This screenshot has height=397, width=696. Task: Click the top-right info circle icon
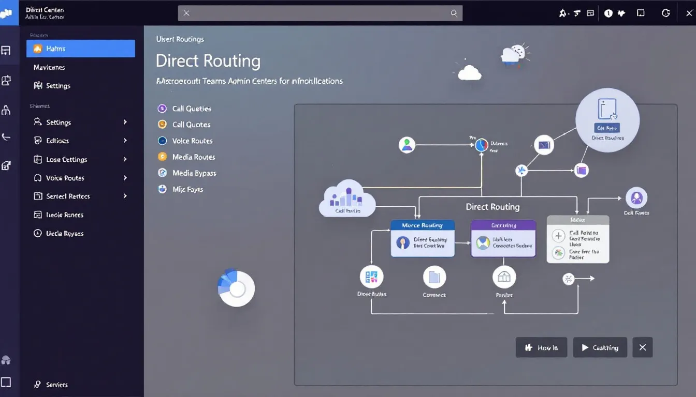click(608, 13)
